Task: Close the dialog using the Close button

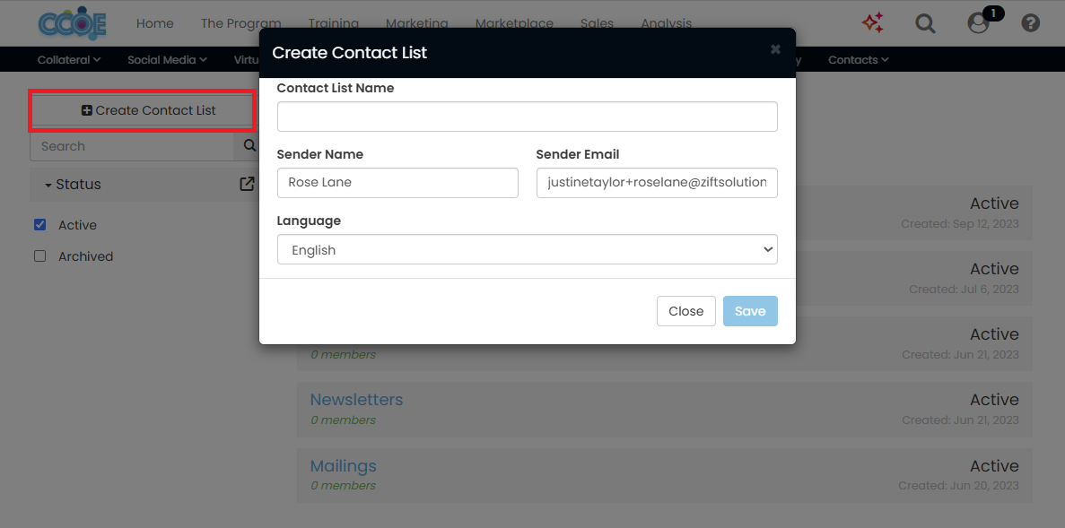Action: [685, 311]
